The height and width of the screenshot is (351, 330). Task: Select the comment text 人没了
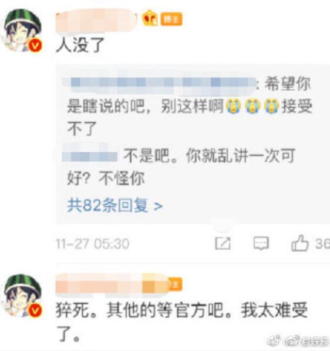[x=80, y=45]
